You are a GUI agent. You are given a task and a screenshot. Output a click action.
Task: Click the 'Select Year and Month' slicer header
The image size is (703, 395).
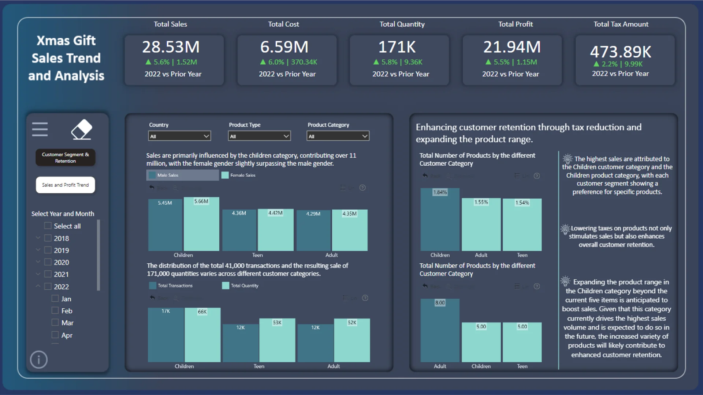click(63, 214)
